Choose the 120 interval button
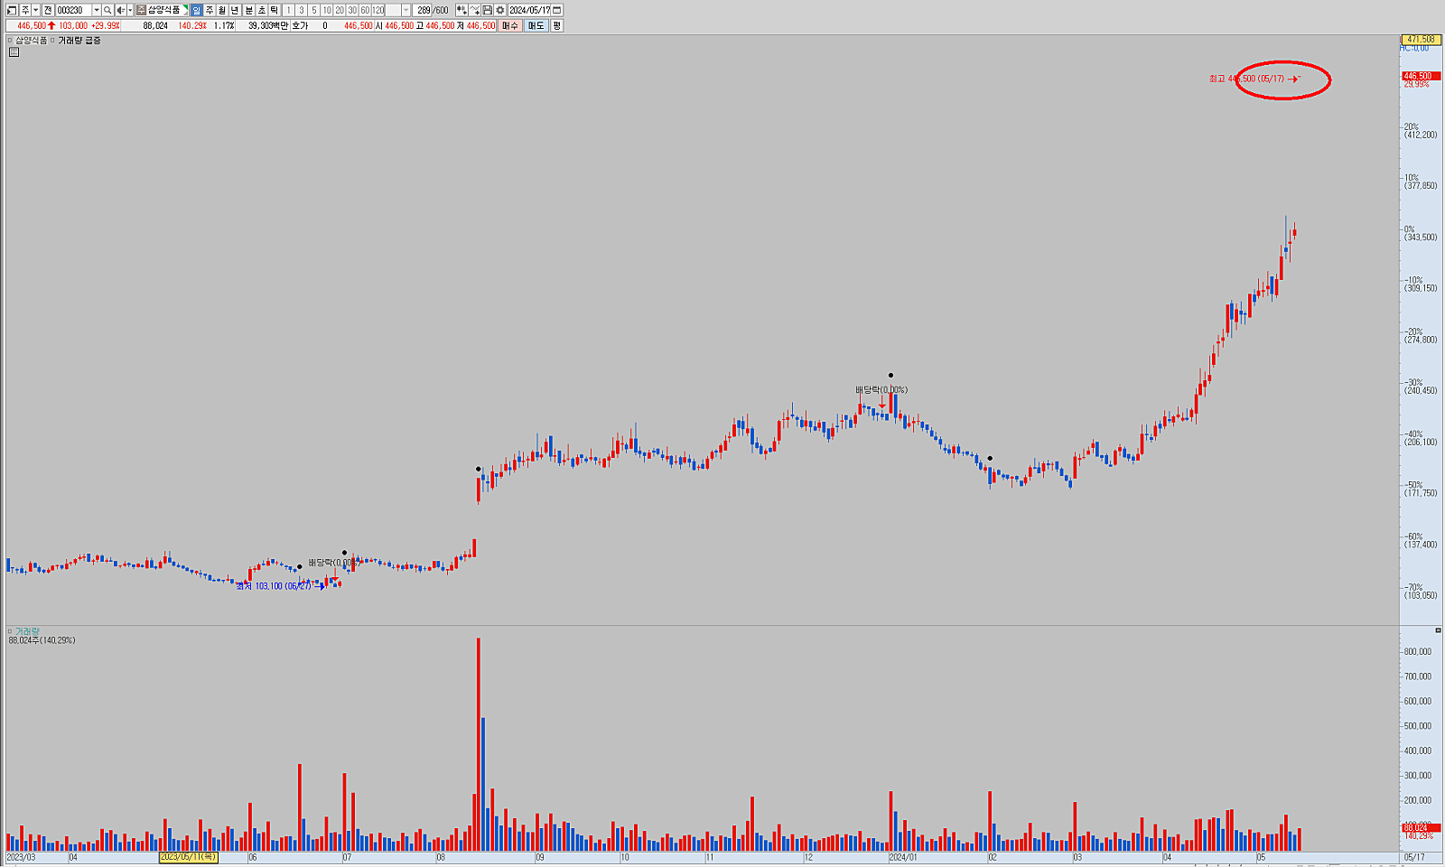The height and width of the screenshot is (867, 1445). coord(378,10)
